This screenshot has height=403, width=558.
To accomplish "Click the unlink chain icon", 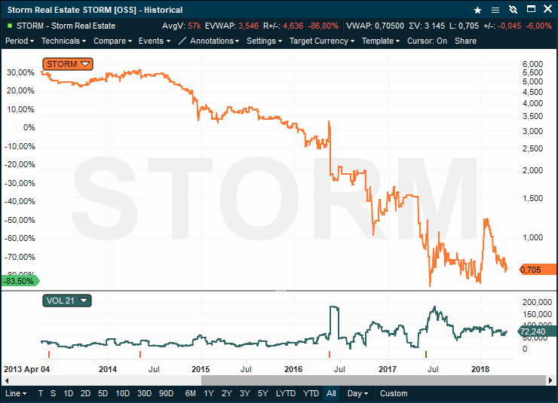I will [x=513, y=10].
